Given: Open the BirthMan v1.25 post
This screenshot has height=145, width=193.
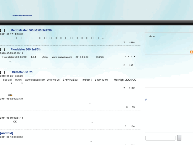Looking at the screenshot, I should point(22,72).
